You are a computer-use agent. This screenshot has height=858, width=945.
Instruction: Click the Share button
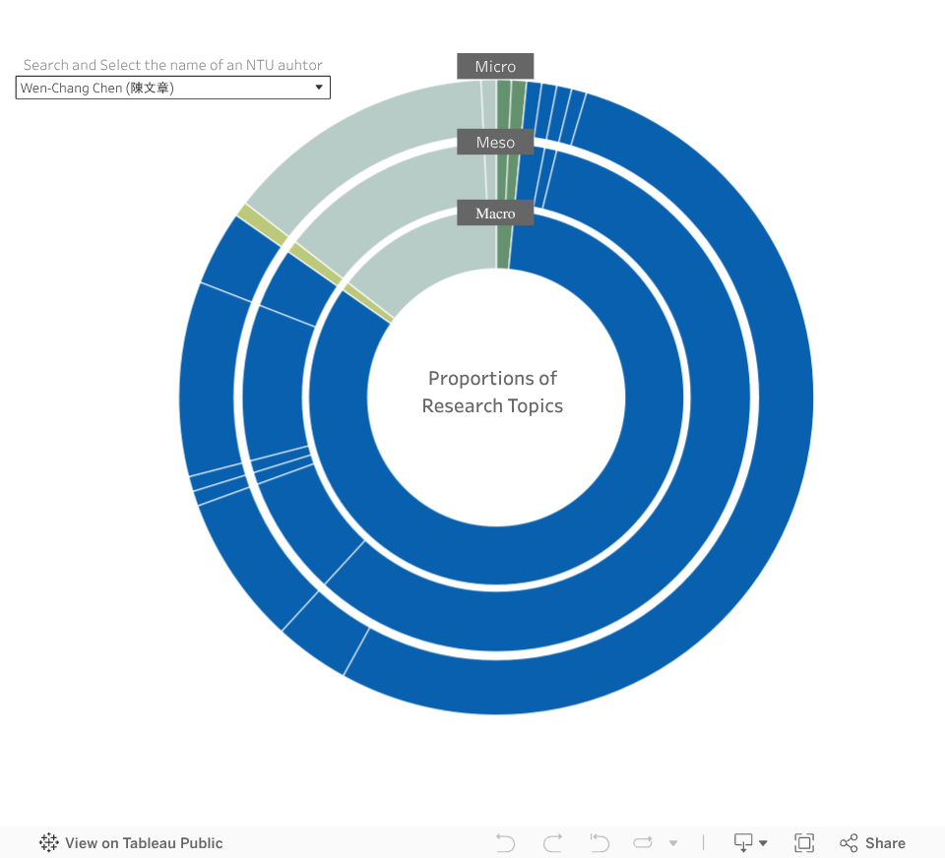click(872, 843)
